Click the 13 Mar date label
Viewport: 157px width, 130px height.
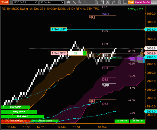12,127
